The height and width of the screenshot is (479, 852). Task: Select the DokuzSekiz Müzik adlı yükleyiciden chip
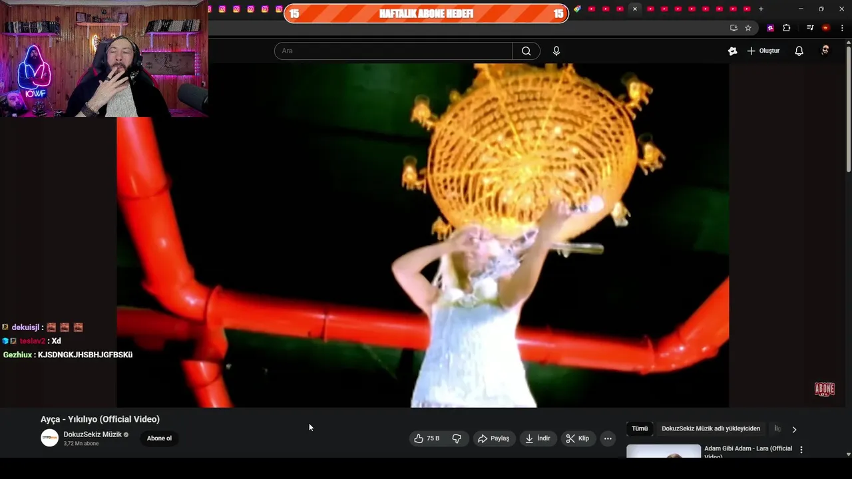click(711, 429)
